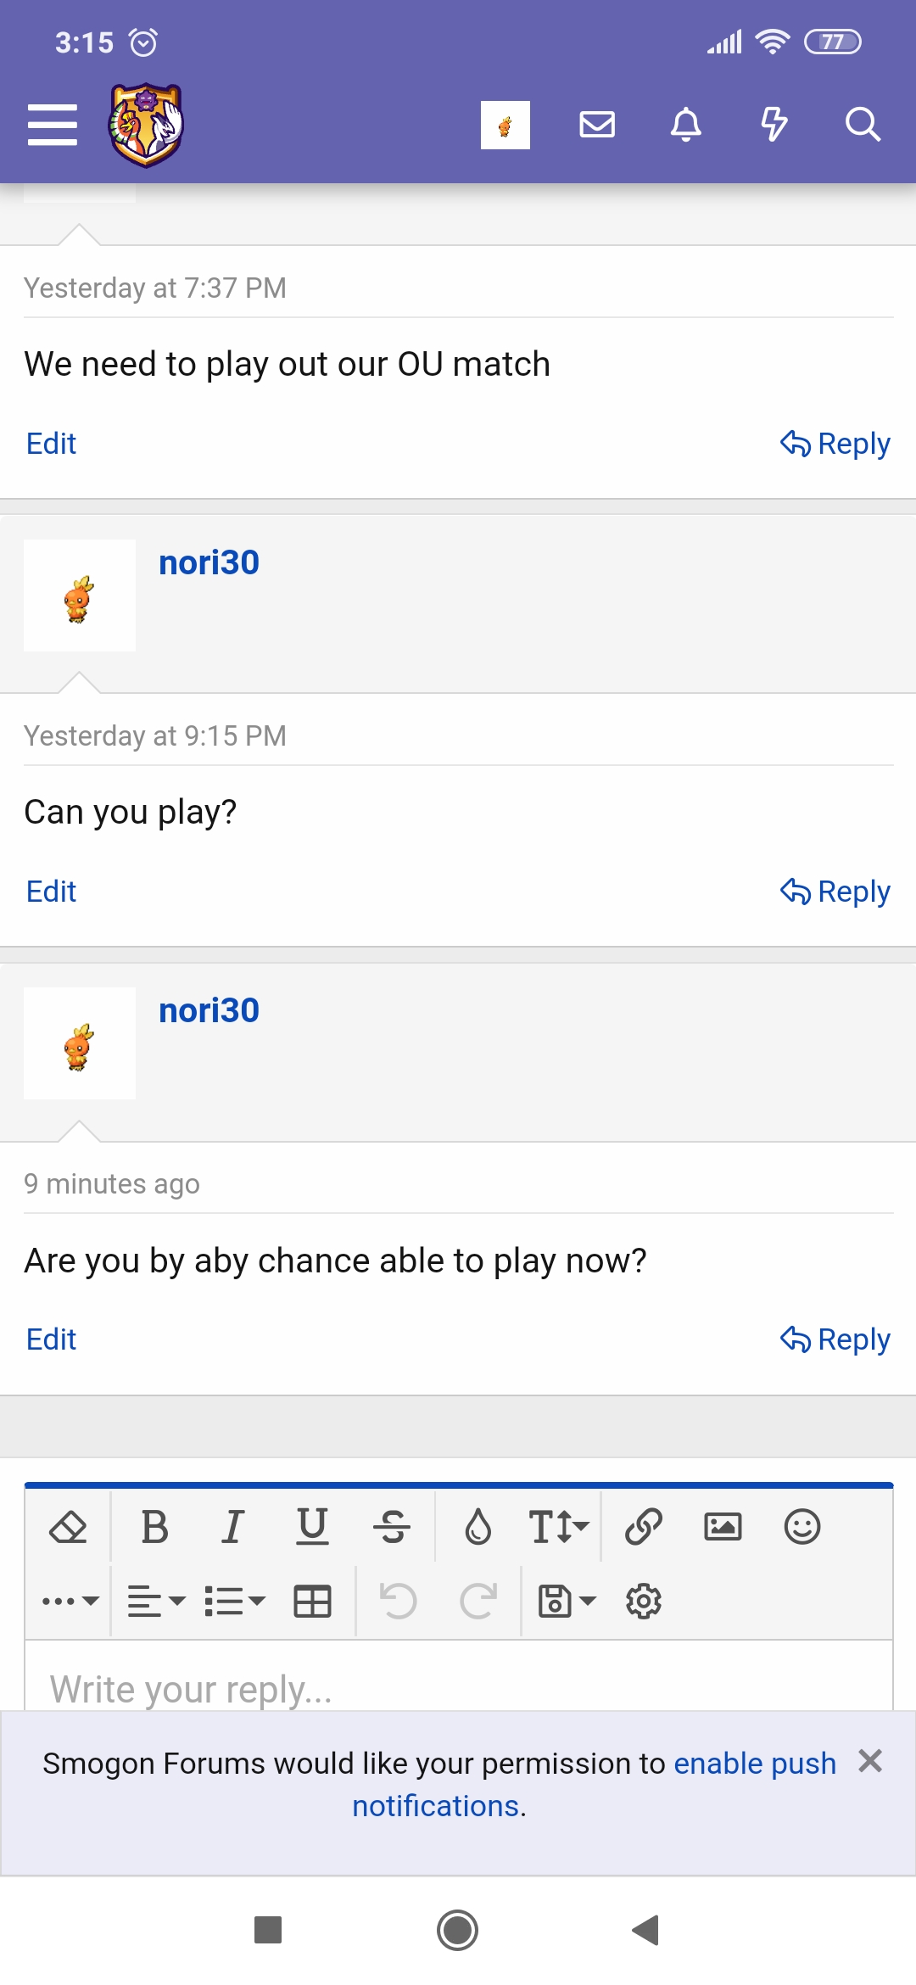Screen dimensions: 916x1985
Task: Open the alerts bell icon
Action: click(x=686, y=125)
